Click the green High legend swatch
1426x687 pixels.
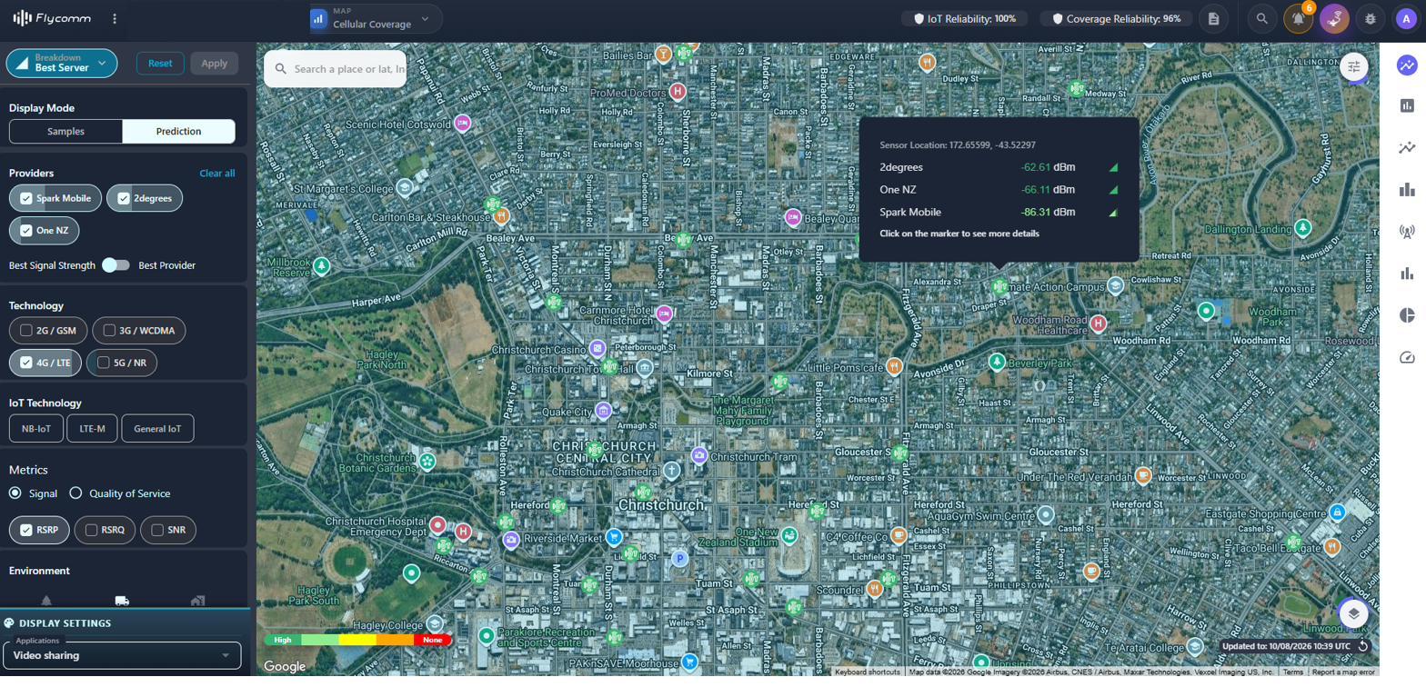click(x=283, y=640)
